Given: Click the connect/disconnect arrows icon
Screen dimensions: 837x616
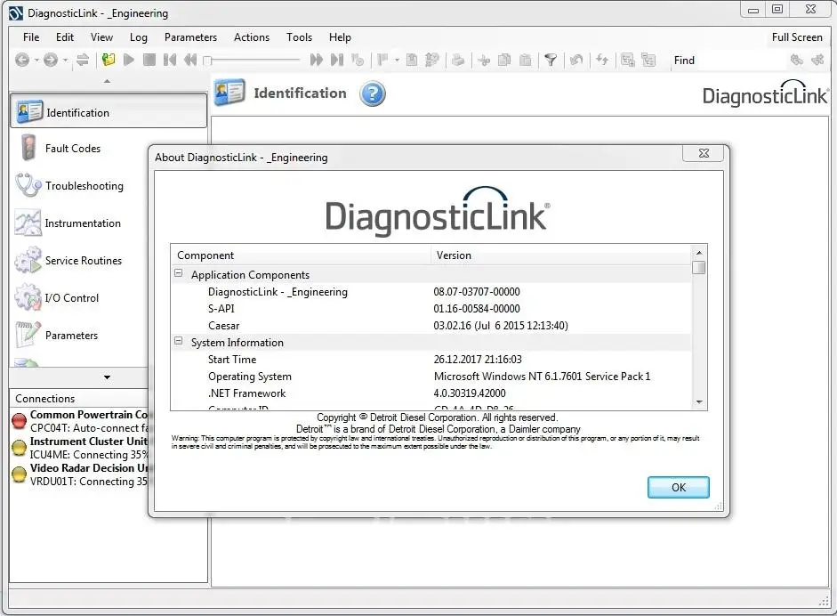Looking at the screenshot, I should (x=82, y=60).
